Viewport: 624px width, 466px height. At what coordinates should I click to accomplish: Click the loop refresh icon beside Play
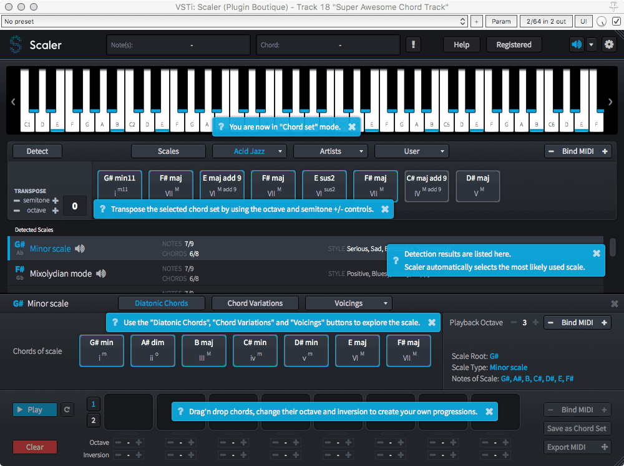click(67, 409)
